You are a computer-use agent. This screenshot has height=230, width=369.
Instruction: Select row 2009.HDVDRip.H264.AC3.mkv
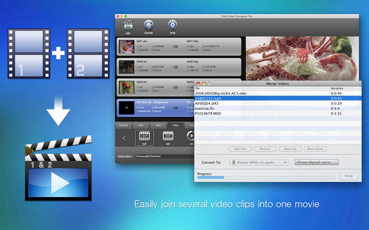(x=278, y=93)
